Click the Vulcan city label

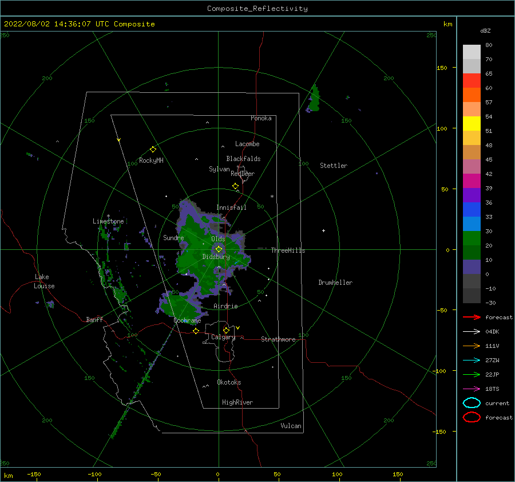pos(291,426)
